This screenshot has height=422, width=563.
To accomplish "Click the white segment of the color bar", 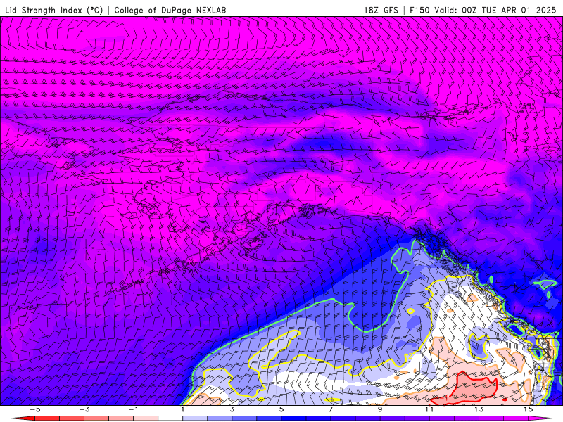I will (170, 418).
